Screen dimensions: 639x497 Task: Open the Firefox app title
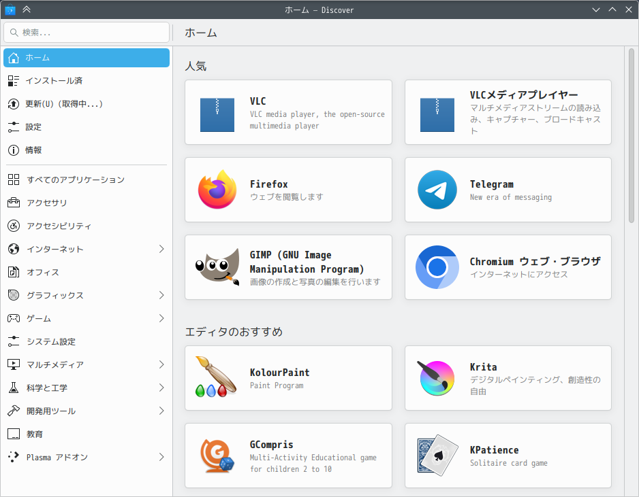(x=269, y=184)
